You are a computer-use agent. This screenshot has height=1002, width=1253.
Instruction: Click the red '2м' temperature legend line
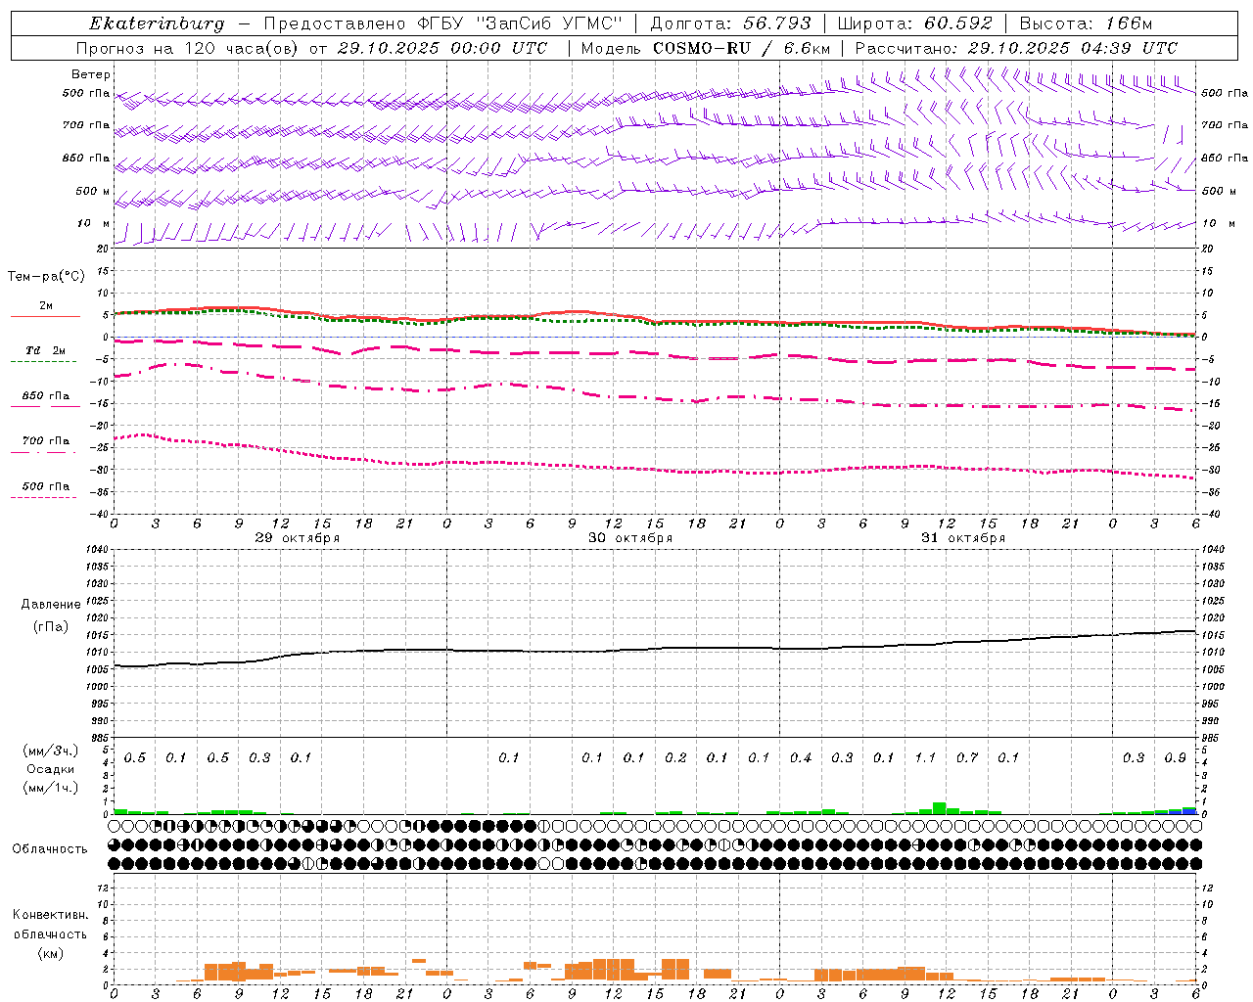point(45,316)
